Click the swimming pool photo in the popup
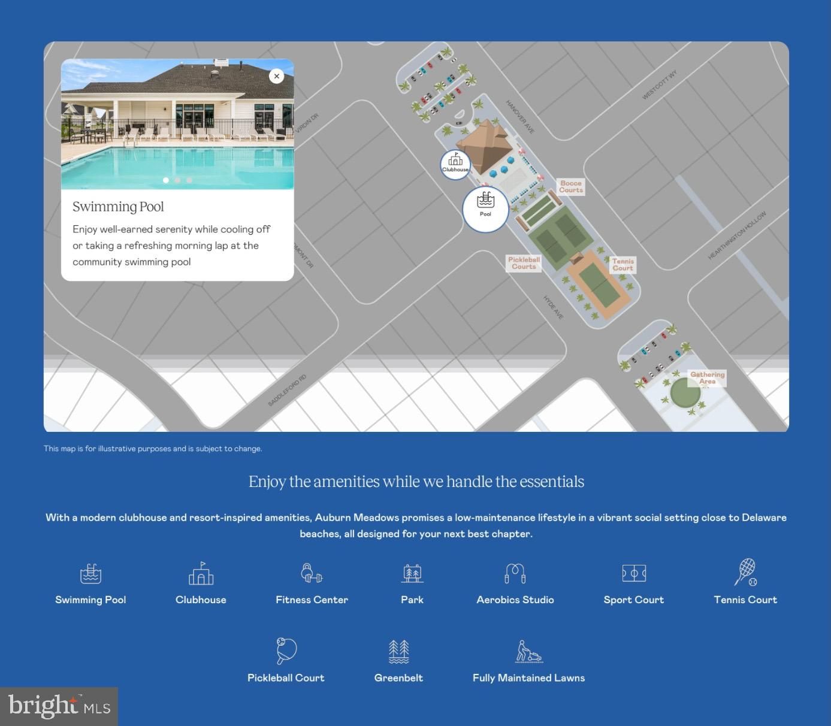 (x=177, y=126)
